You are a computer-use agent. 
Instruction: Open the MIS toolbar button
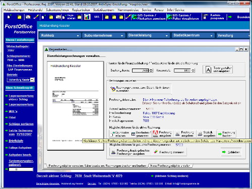(97, 17)
